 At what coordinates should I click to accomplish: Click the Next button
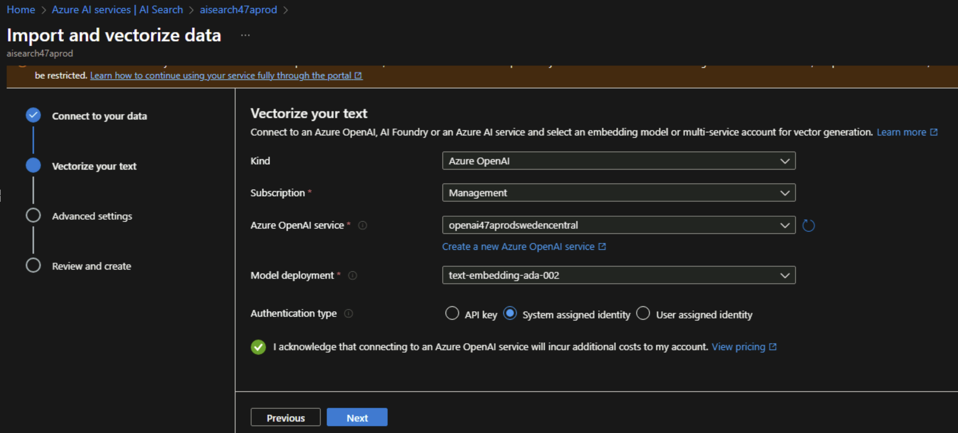click(x=357, y=418)
